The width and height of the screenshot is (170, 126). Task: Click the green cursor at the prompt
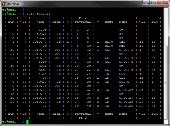[27, 122]
